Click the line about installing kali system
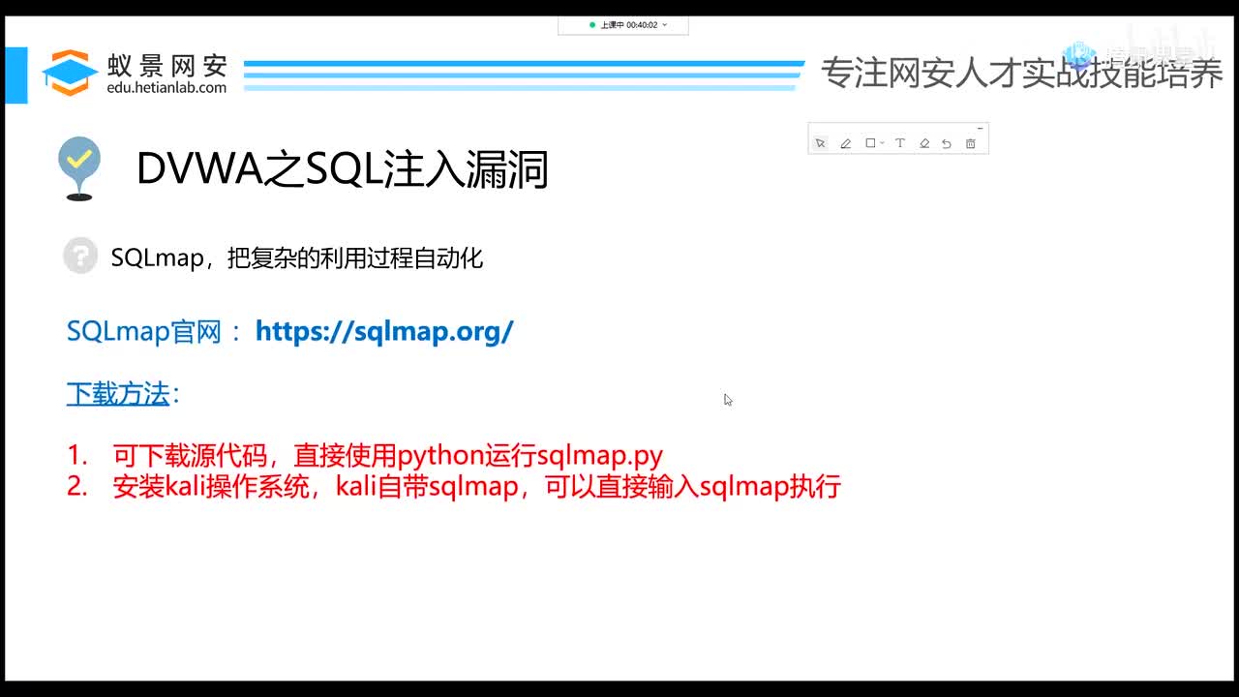This screenshot has width=1239, height=697. [476, 486]
